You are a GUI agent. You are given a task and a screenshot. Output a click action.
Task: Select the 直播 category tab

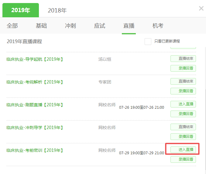tap(129, 26)
